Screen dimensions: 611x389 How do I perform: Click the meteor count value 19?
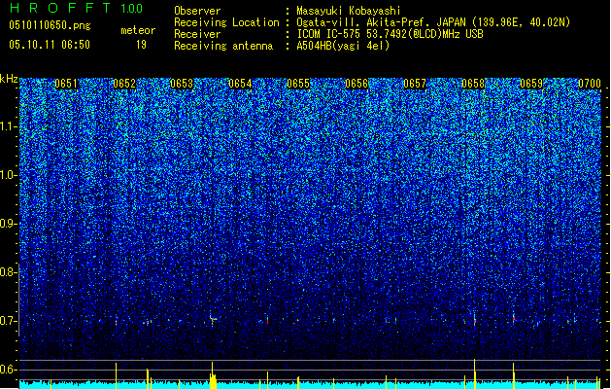pos(141,45)
